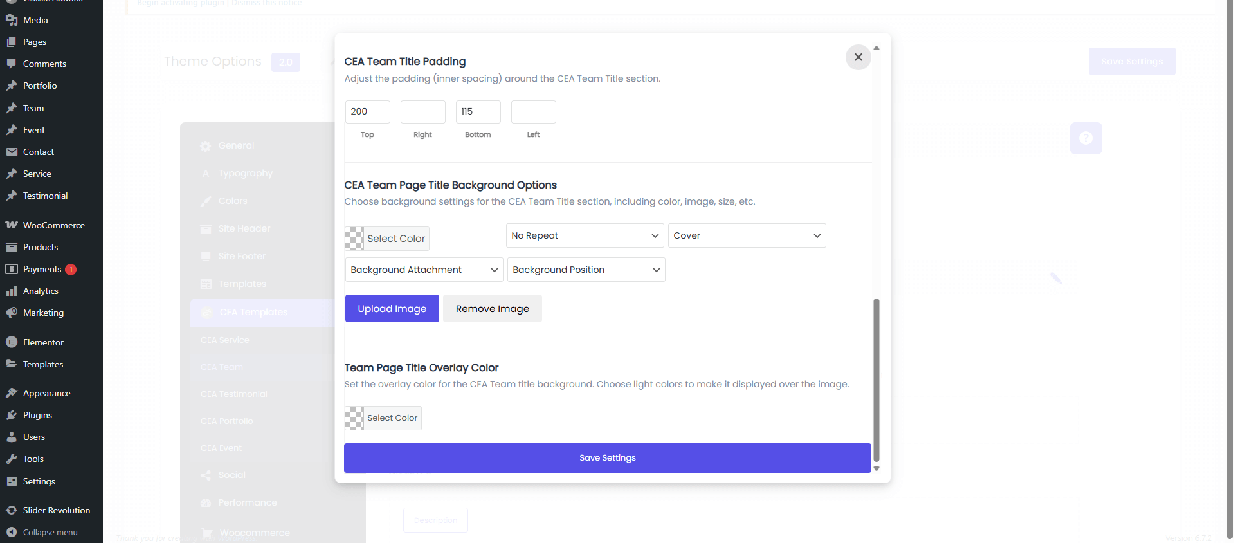Open Elementor via its sidebar icon
Viewport: 1234px width, 543px height.
click(12, 342)
